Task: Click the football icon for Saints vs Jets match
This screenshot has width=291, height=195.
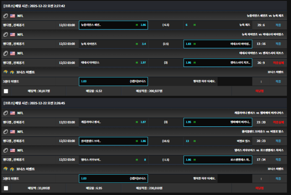Action: pyautogui.click(x=6, y=16)
